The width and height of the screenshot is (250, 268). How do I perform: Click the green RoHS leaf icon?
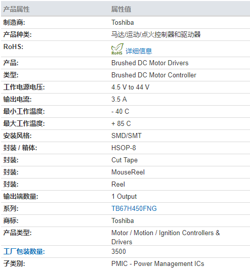[117, 49]
